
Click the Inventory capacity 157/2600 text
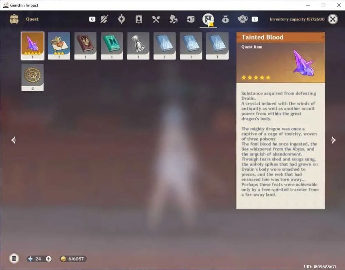(297, 19)
